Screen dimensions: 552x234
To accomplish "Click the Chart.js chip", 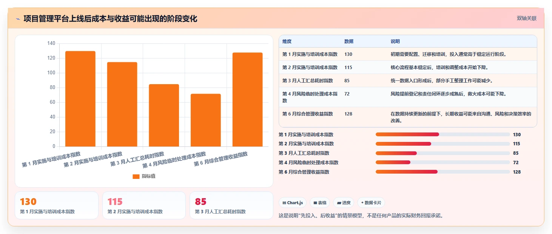I will click(x=293, y=203).
